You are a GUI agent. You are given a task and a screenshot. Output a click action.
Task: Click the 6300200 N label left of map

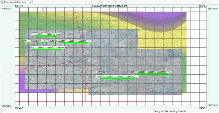click(x=6, y=9)
